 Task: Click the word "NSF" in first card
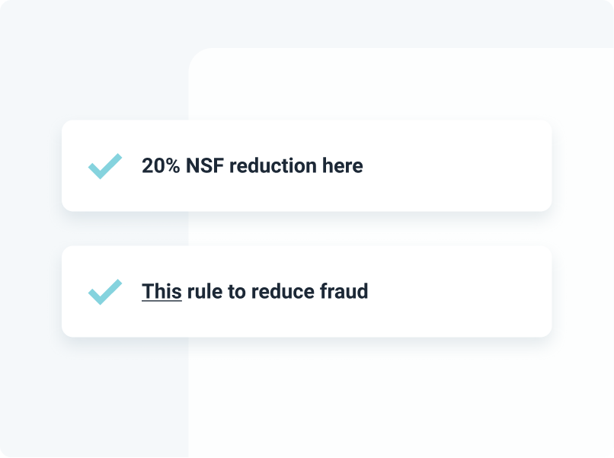coord(205,165)
